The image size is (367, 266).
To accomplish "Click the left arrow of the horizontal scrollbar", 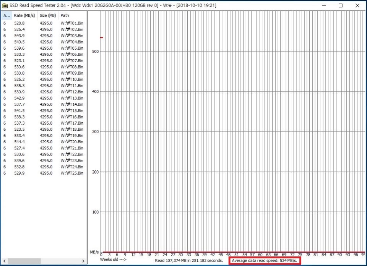I will [4, 261].
